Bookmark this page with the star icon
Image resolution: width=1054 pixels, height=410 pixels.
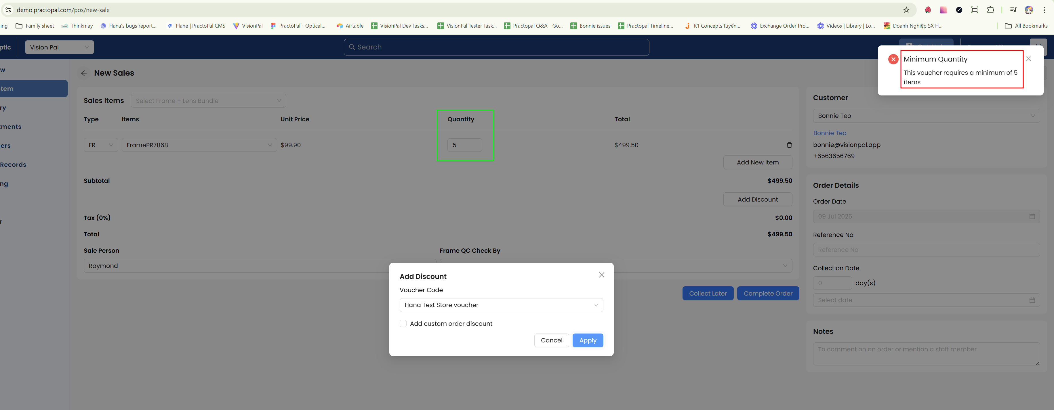pos(906,10)
